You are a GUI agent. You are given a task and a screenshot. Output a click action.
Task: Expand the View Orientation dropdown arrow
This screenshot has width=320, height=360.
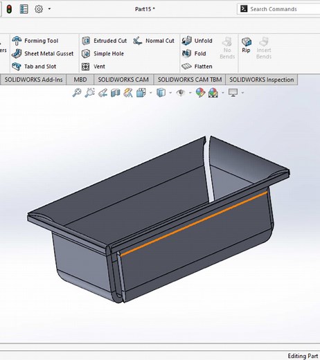pyautogui.click(x=150, y=93)
